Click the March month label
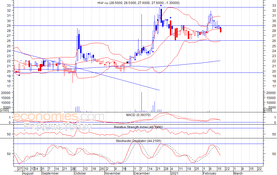This screenshot has width=277, height=175. click(238, 173)
